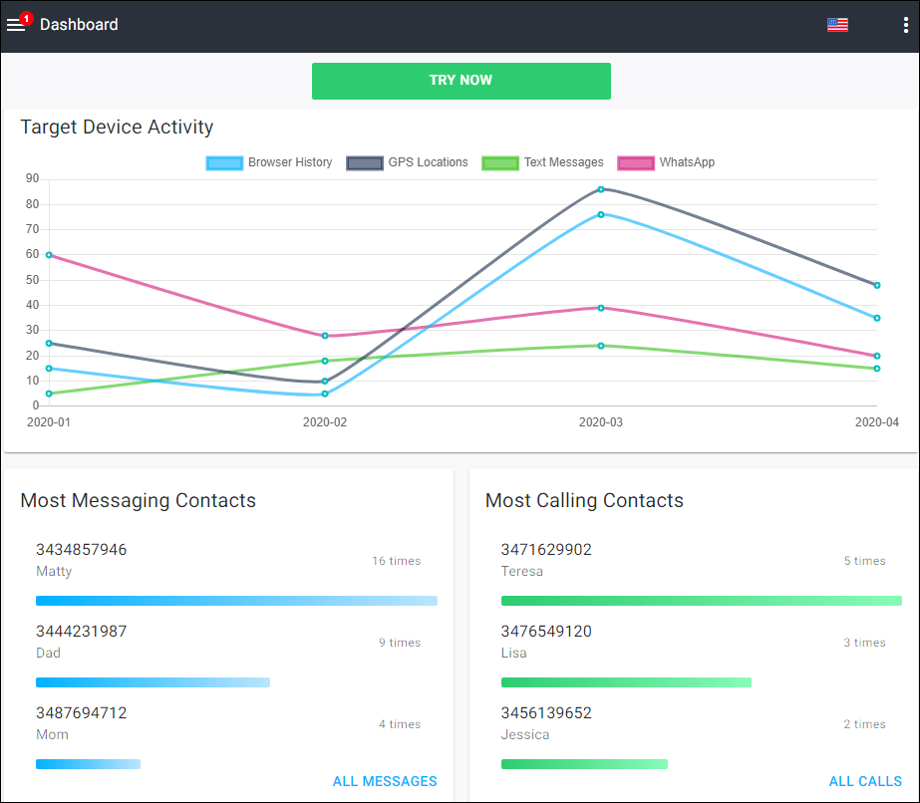This screenshot has width=920, height=803.
Task: Open the hamburger navigation menu
Action: [15, 25]
